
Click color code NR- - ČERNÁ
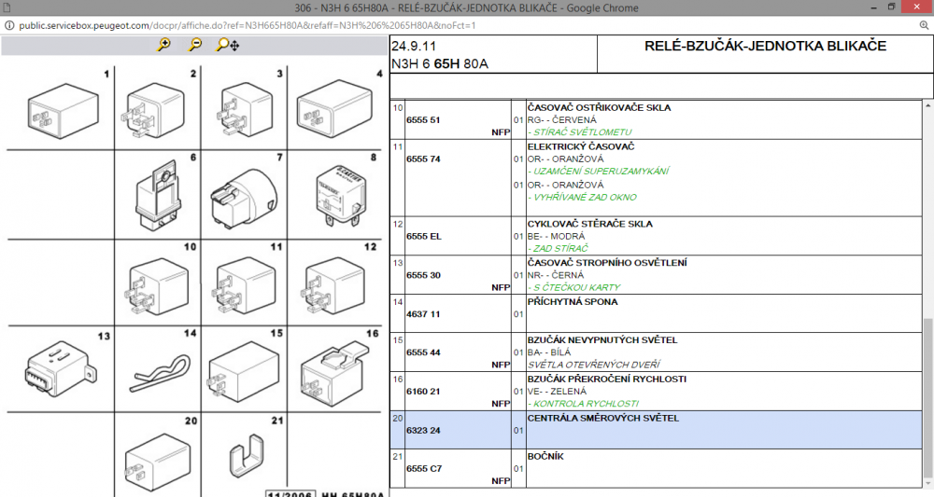555,275
